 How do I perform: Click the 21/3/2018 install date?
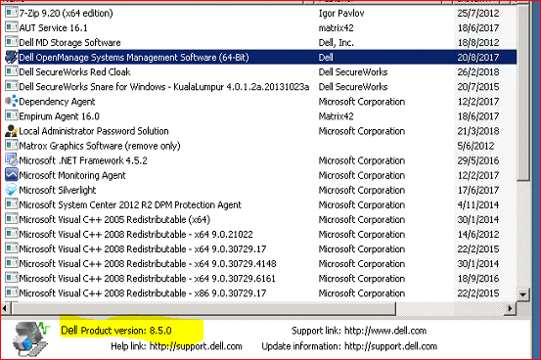pos(478,131)
